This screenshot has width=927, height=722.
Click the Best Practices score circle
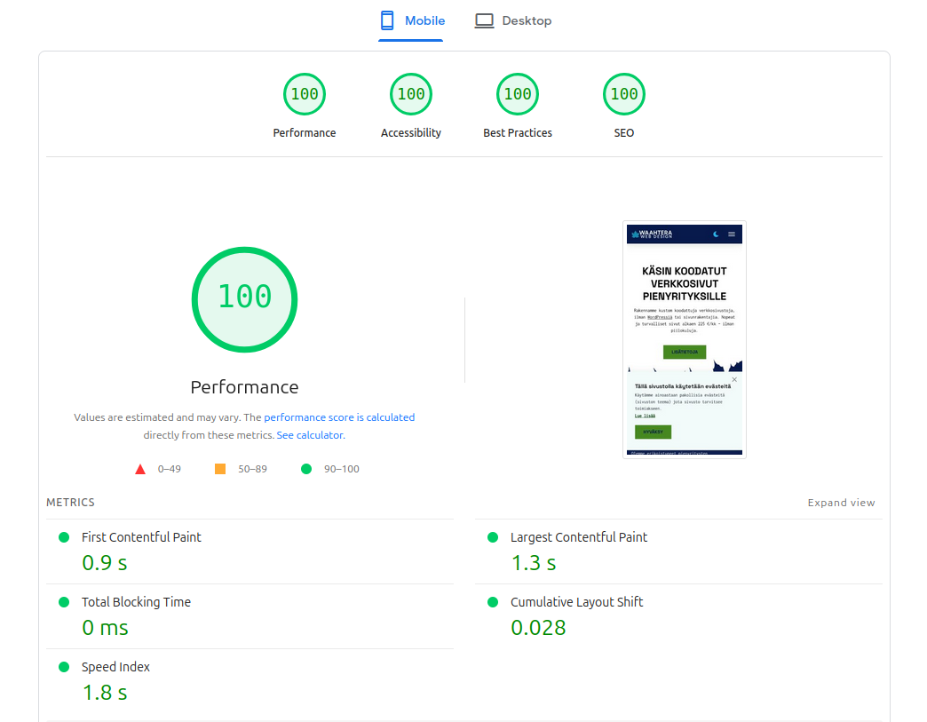(x=518, y=93)
